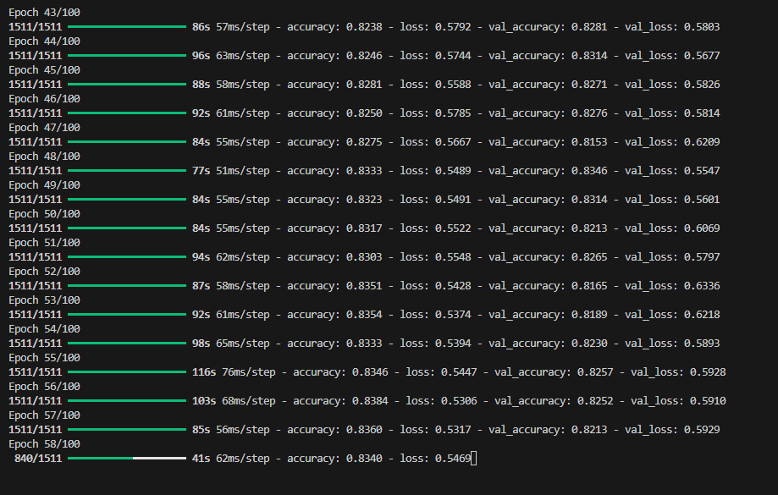
Task: Click the Epoch 50/100 label
Action: pos(44,214)
